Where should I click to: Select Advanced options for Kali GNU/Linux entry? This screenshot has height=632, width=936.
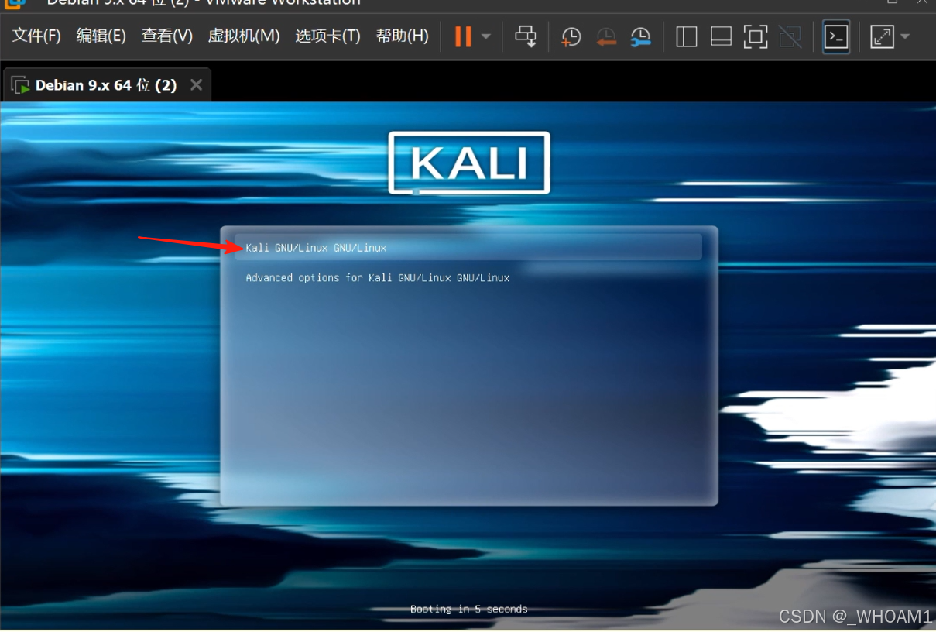coord(378,277)
